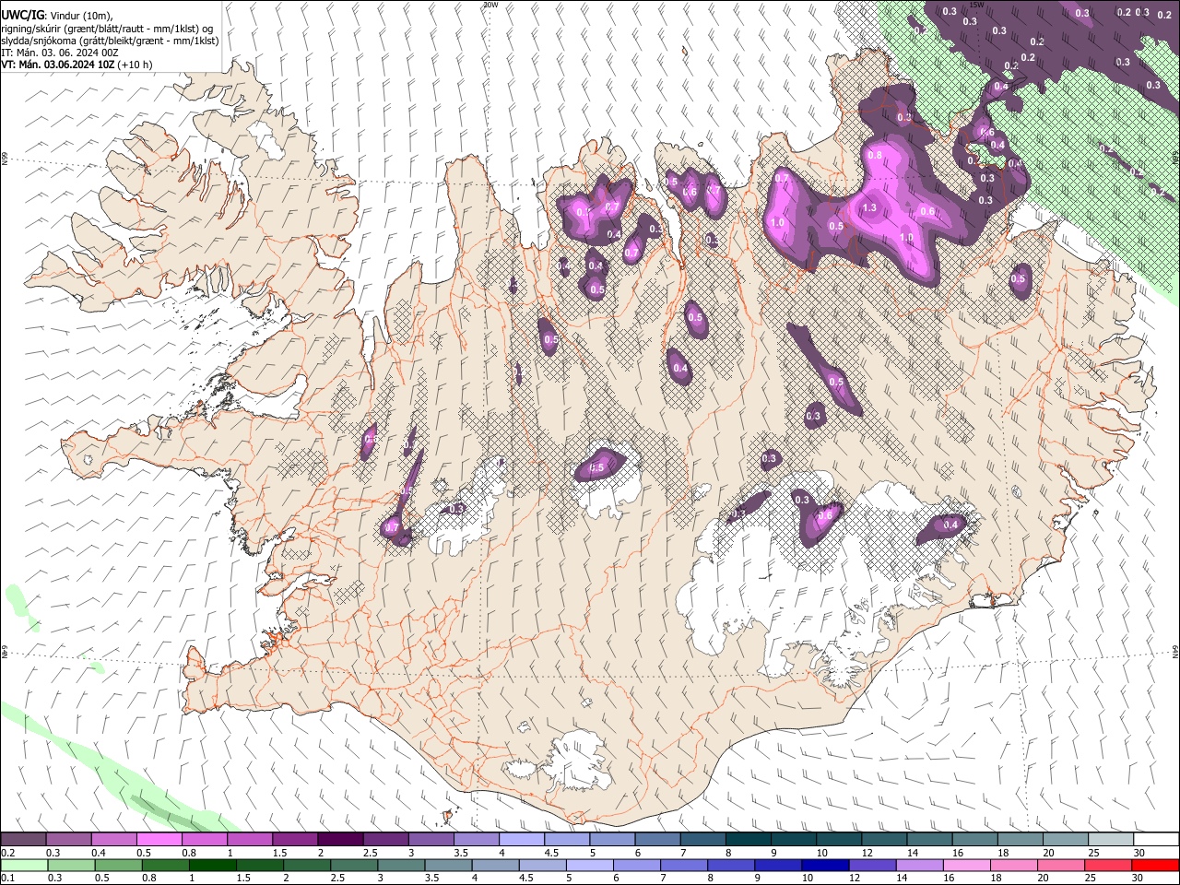
Task: Click the 25 swatch in the rain legend
Action: point(1108,865)
